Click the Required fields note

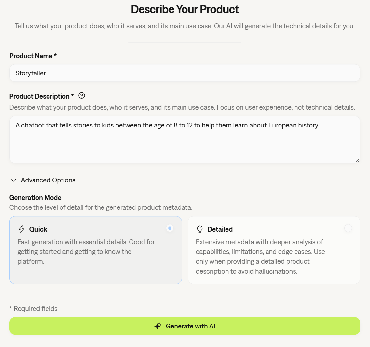coord(34,308)
